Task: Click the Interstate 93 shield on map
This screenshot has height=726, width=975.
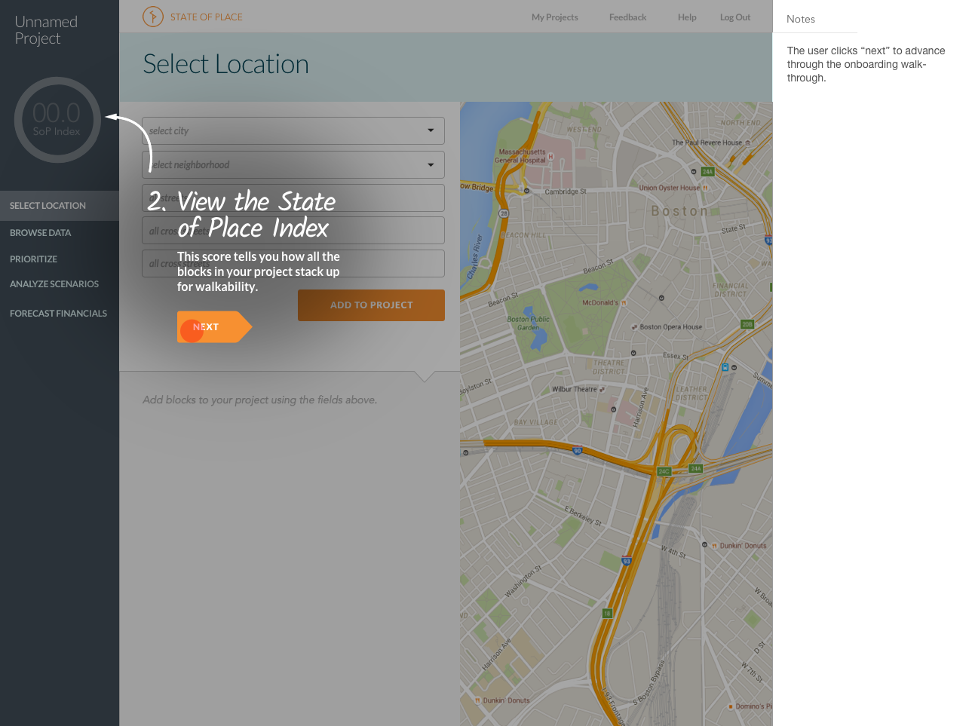Action: coord(627,561)
